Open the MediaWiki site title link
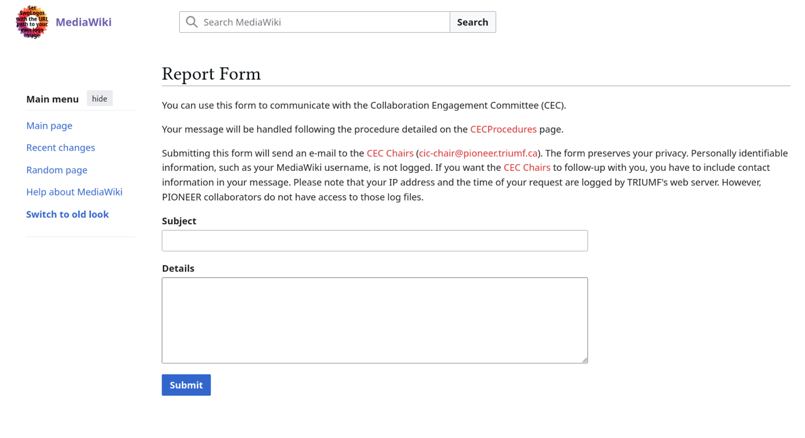The height and width of the screenshot is (438, 805). click(x=84, y=22)
